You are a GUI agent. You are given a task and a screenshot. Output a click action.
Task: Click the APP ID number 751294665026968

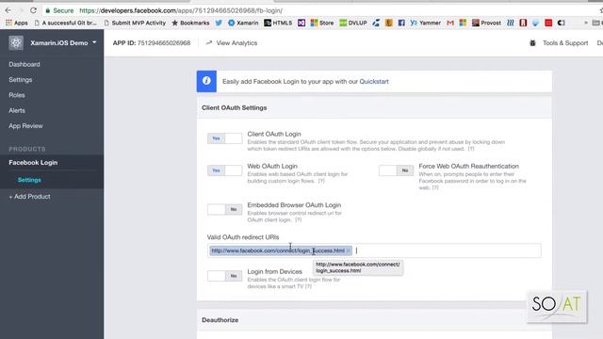[164, 43]
